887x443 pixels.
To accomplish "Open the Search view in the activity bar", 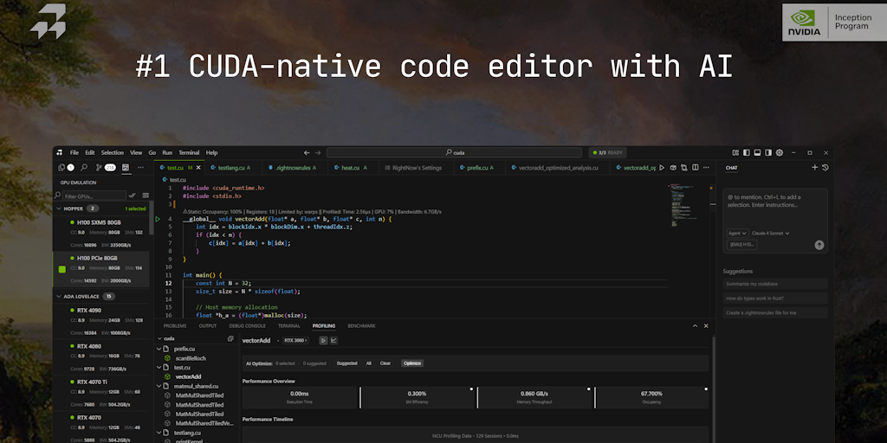I will click(x=84, y=167).
